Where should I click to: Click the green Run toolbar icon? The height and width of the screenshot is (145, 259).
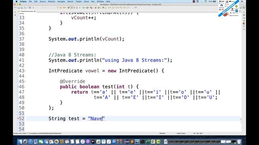tap(87, 8)
